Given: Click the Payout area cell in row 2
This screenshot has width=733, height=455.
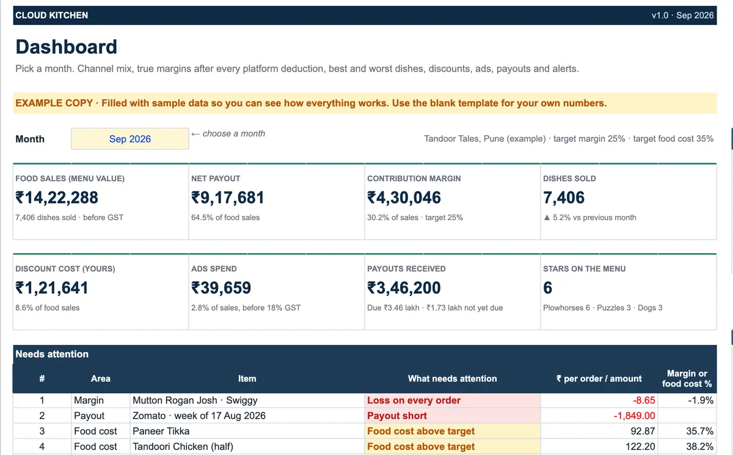Looking at the screenshot, I should [x=101, y=416].
